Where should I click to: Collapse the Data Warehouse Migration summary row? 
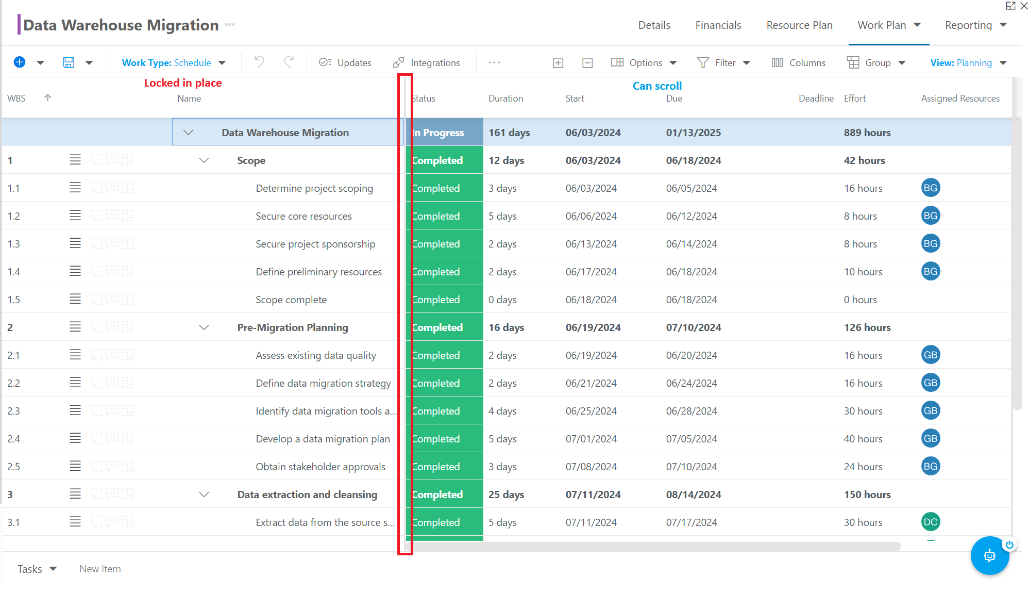click(x=188, y=133)
